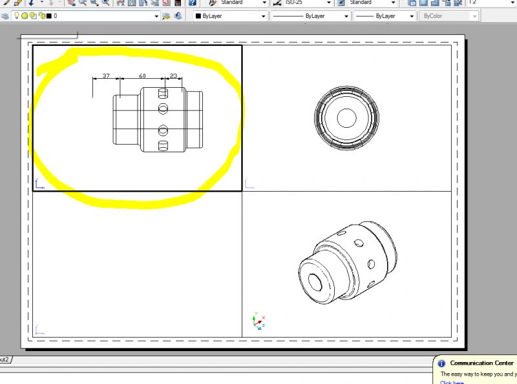Click the colored XYZ UCS icon
The height and width of the screenshot is (384, 517).
point(258,321)
